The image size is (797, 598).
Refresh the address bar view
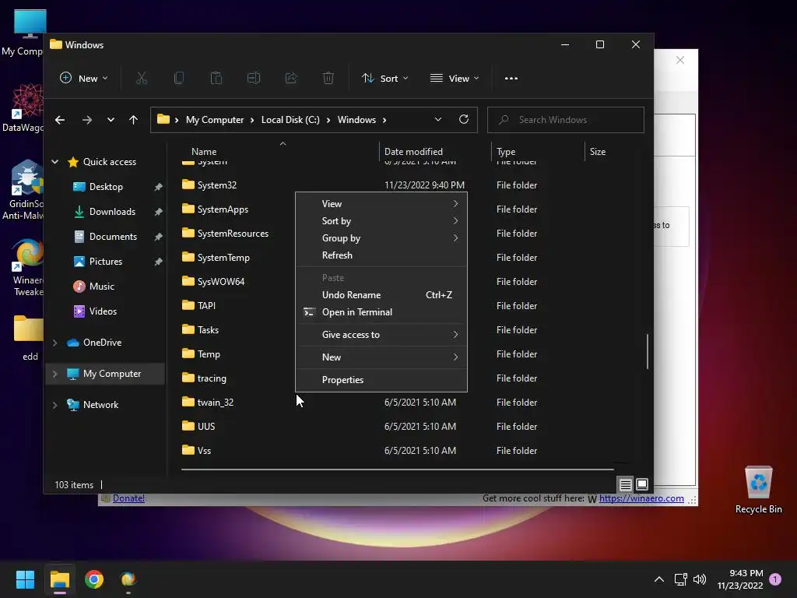[464, 119]
